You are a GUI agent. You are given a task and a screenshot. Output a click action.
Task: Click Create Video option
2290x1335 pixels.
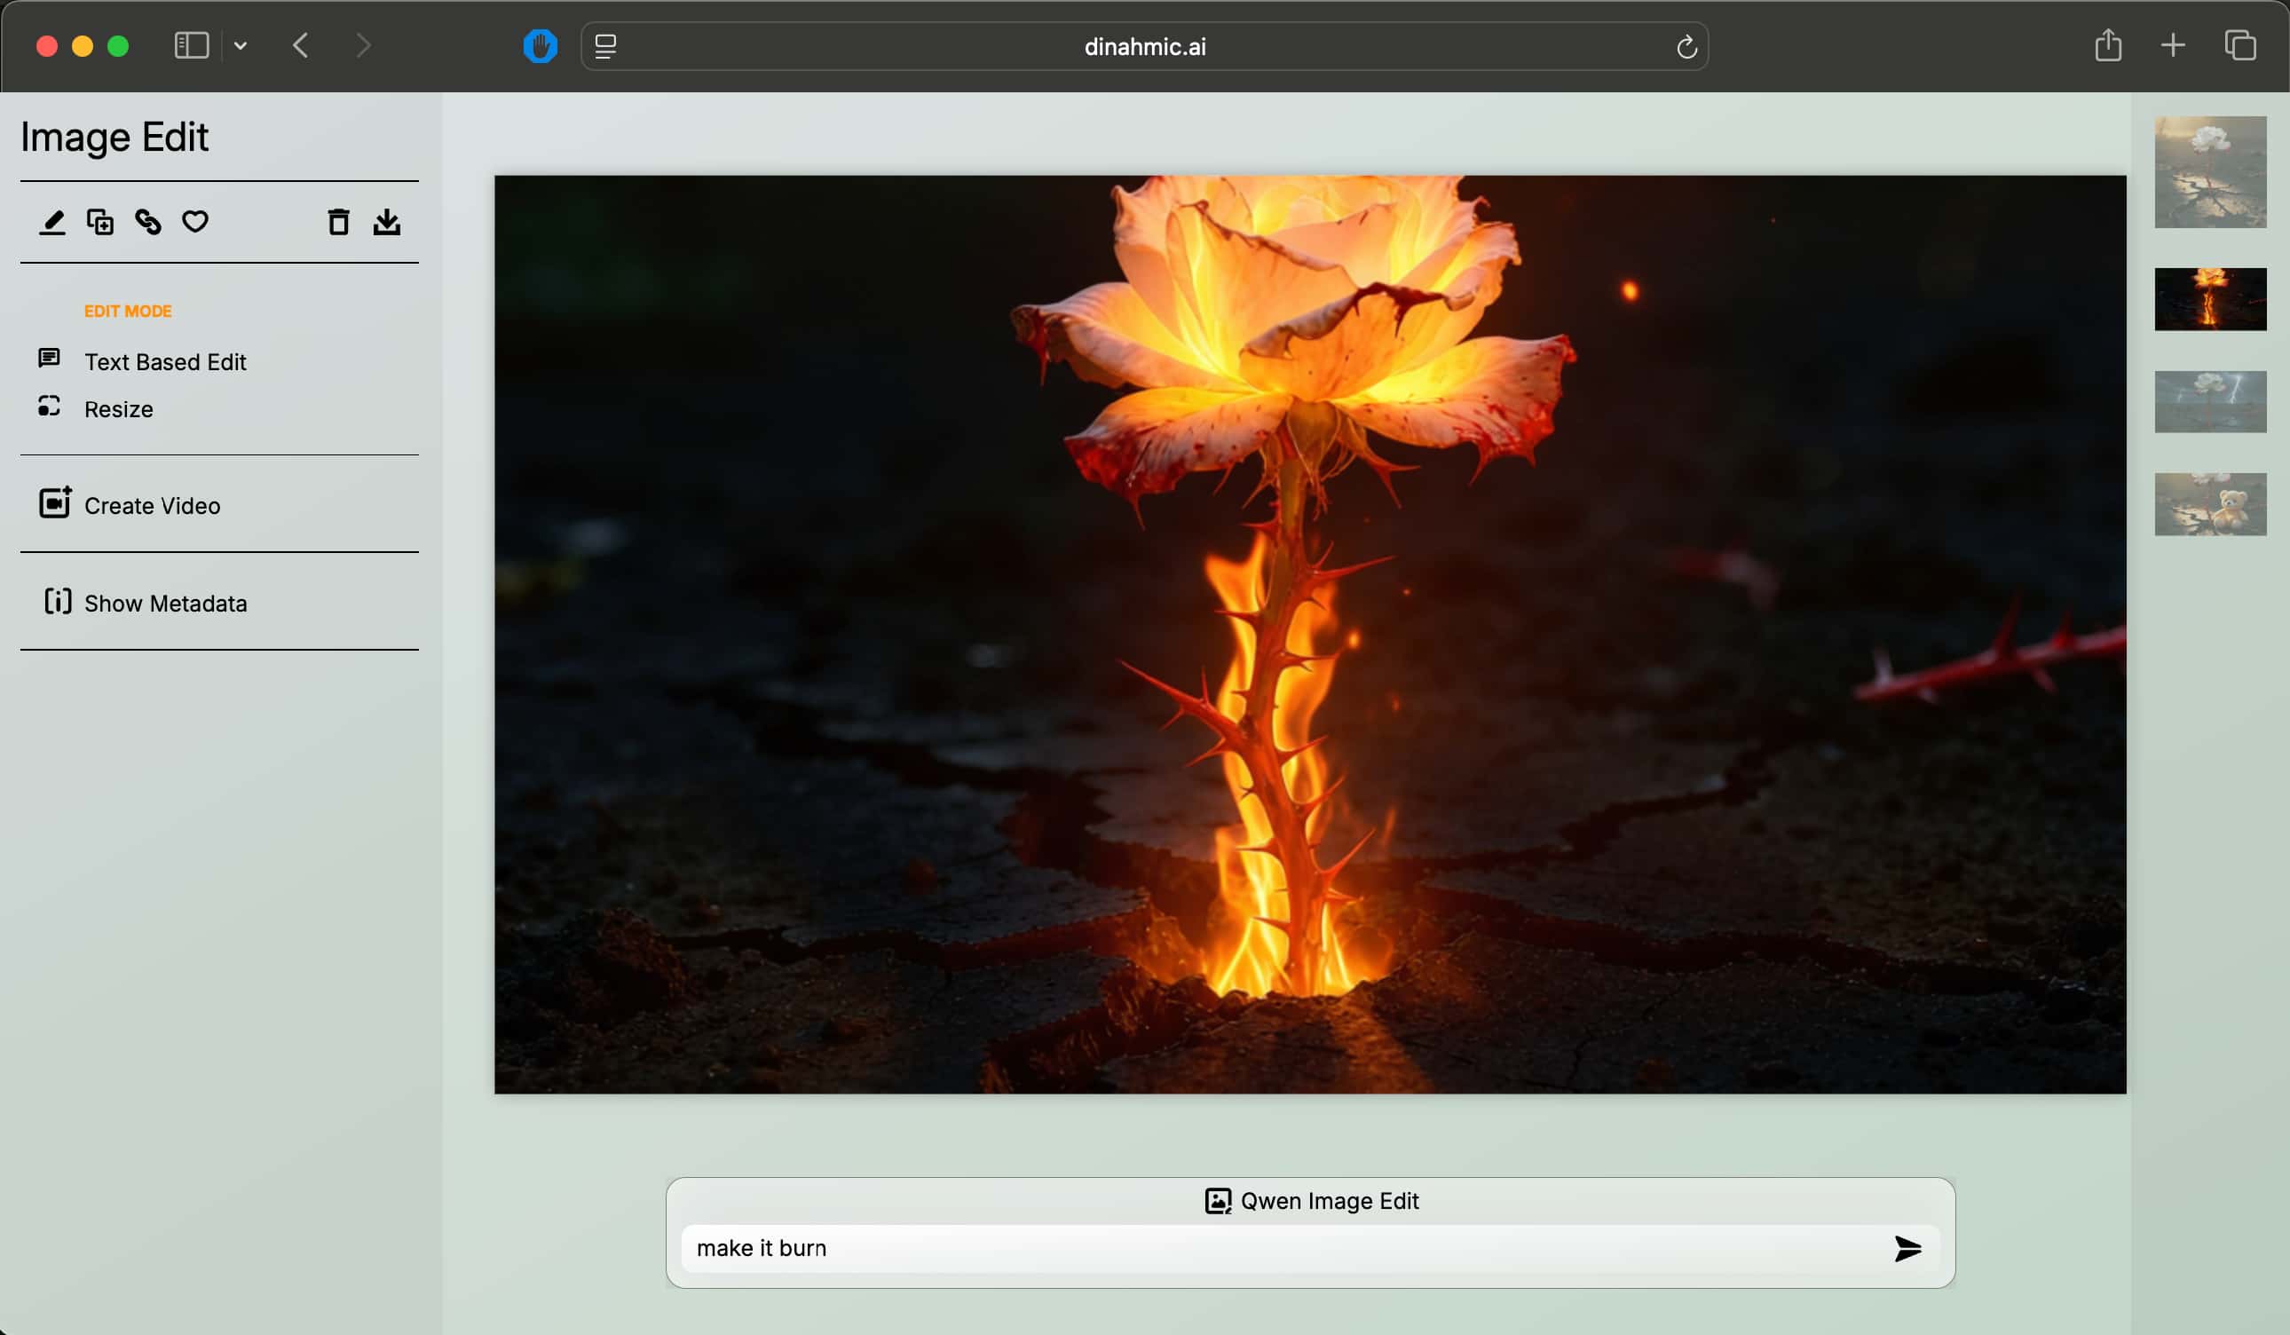click(152, 505)
